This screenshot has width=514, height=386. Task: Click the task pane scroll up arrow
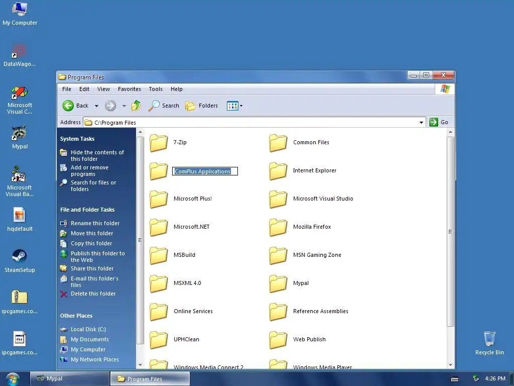click(140, 132)
